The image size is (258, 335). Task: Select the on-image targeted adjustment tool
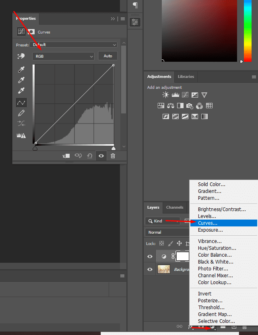[x=21, y=56]
